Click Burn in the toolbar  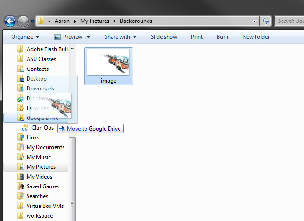click(222, 37)
